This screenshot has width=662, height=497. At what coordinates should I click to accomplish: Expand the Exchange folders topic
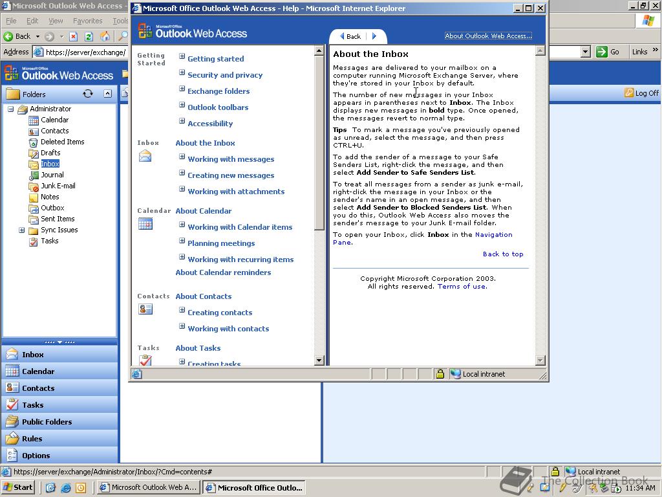(x=182, y=88)
